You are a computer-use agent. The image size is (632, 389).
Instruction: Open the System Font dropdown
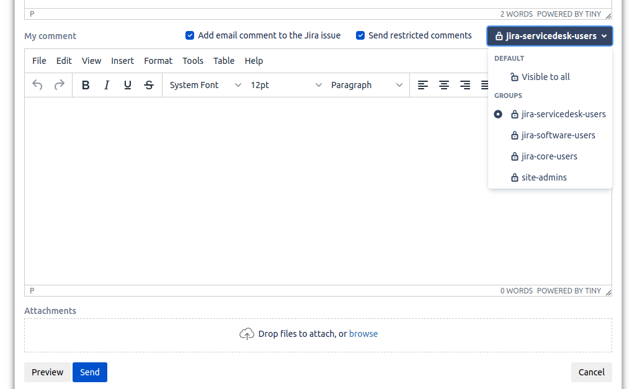(205, 85)
